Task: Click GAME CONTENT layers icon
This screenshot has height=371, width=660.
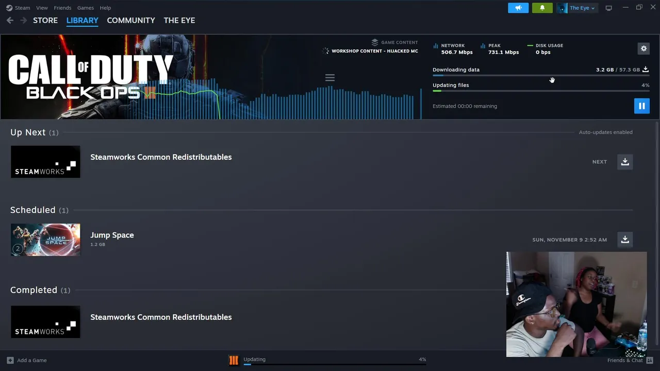Action: pos(375,42)
